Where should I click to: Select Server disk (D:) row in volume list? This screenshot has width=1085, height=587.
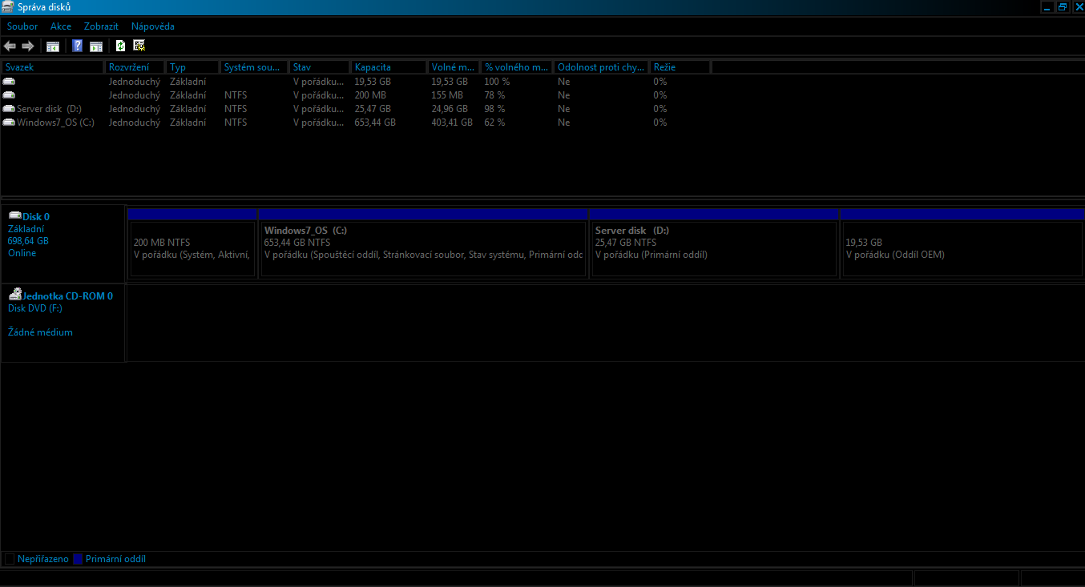(49, 109)
